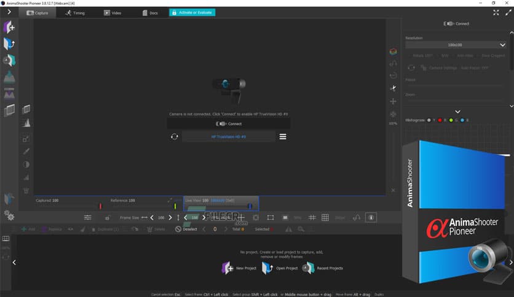Viewport: 514px width, 297px height.
Task: Click the frames stack icon in the left sidebar
Action: tap(9, 110)
